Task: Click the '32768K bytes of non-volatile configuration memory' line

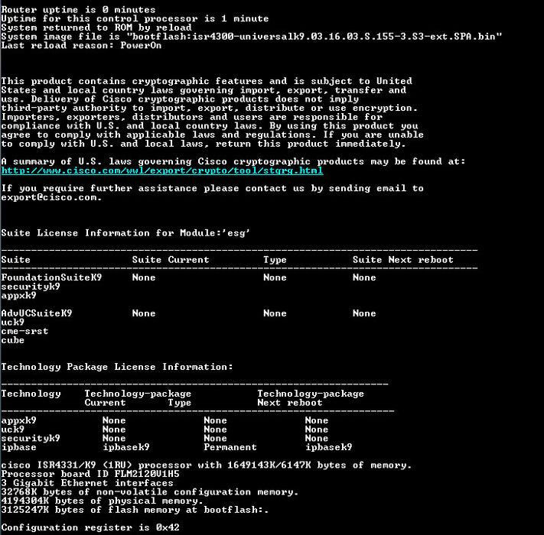Action: pos(149,492)
